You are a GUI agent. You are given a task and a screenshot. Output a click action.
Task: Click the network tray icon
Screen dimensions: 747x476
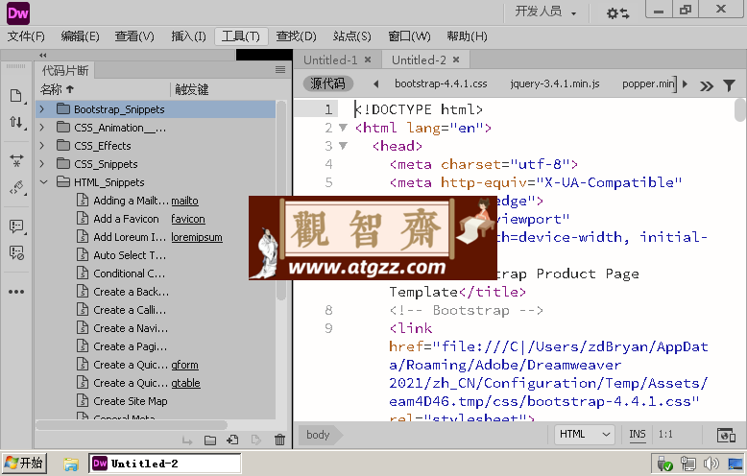point(687,464)
